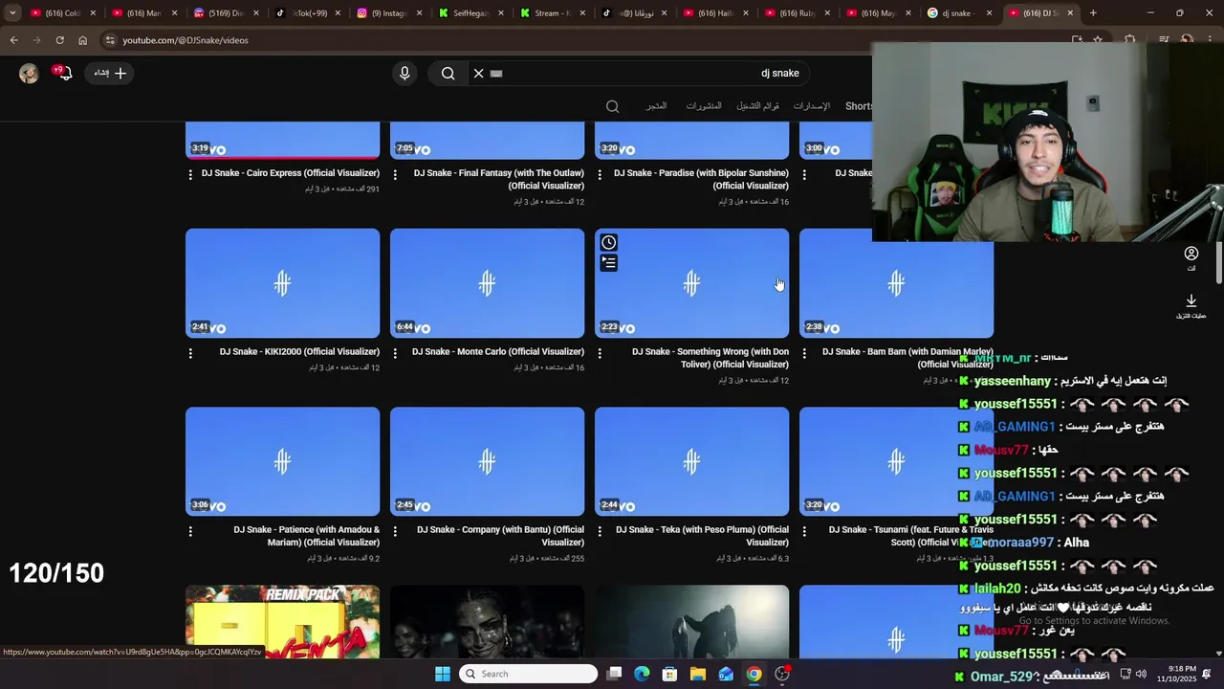View site information icon in address bar
The width and height of the screenshot is (1224, 689).
[110, 40]
